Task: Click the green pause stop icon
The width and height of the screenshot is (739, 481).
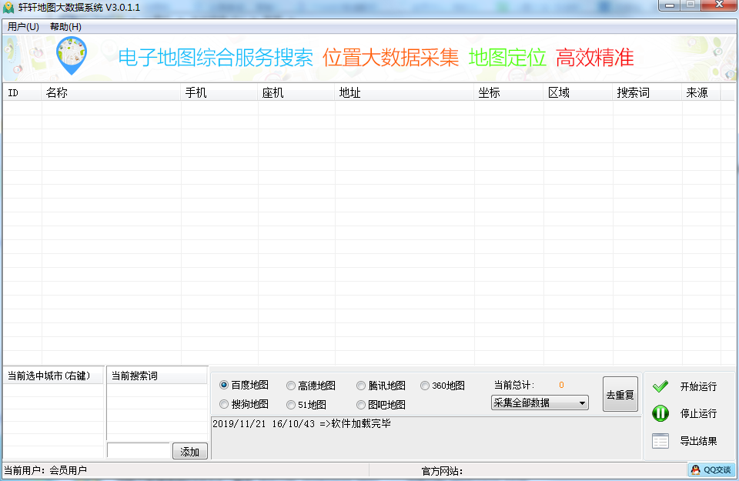Action: 660,413
